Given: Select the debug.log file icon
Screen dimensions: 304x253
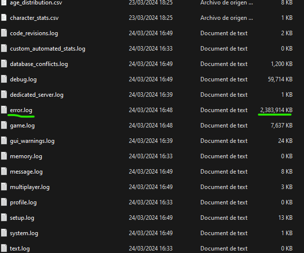Looking at the screenshot, I should (3, 79).
